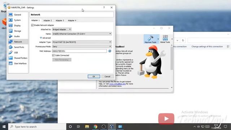Click Cancel in the Settings dialog
The width and height of the screenshot is (231, 130).
[x=108, y=77]
